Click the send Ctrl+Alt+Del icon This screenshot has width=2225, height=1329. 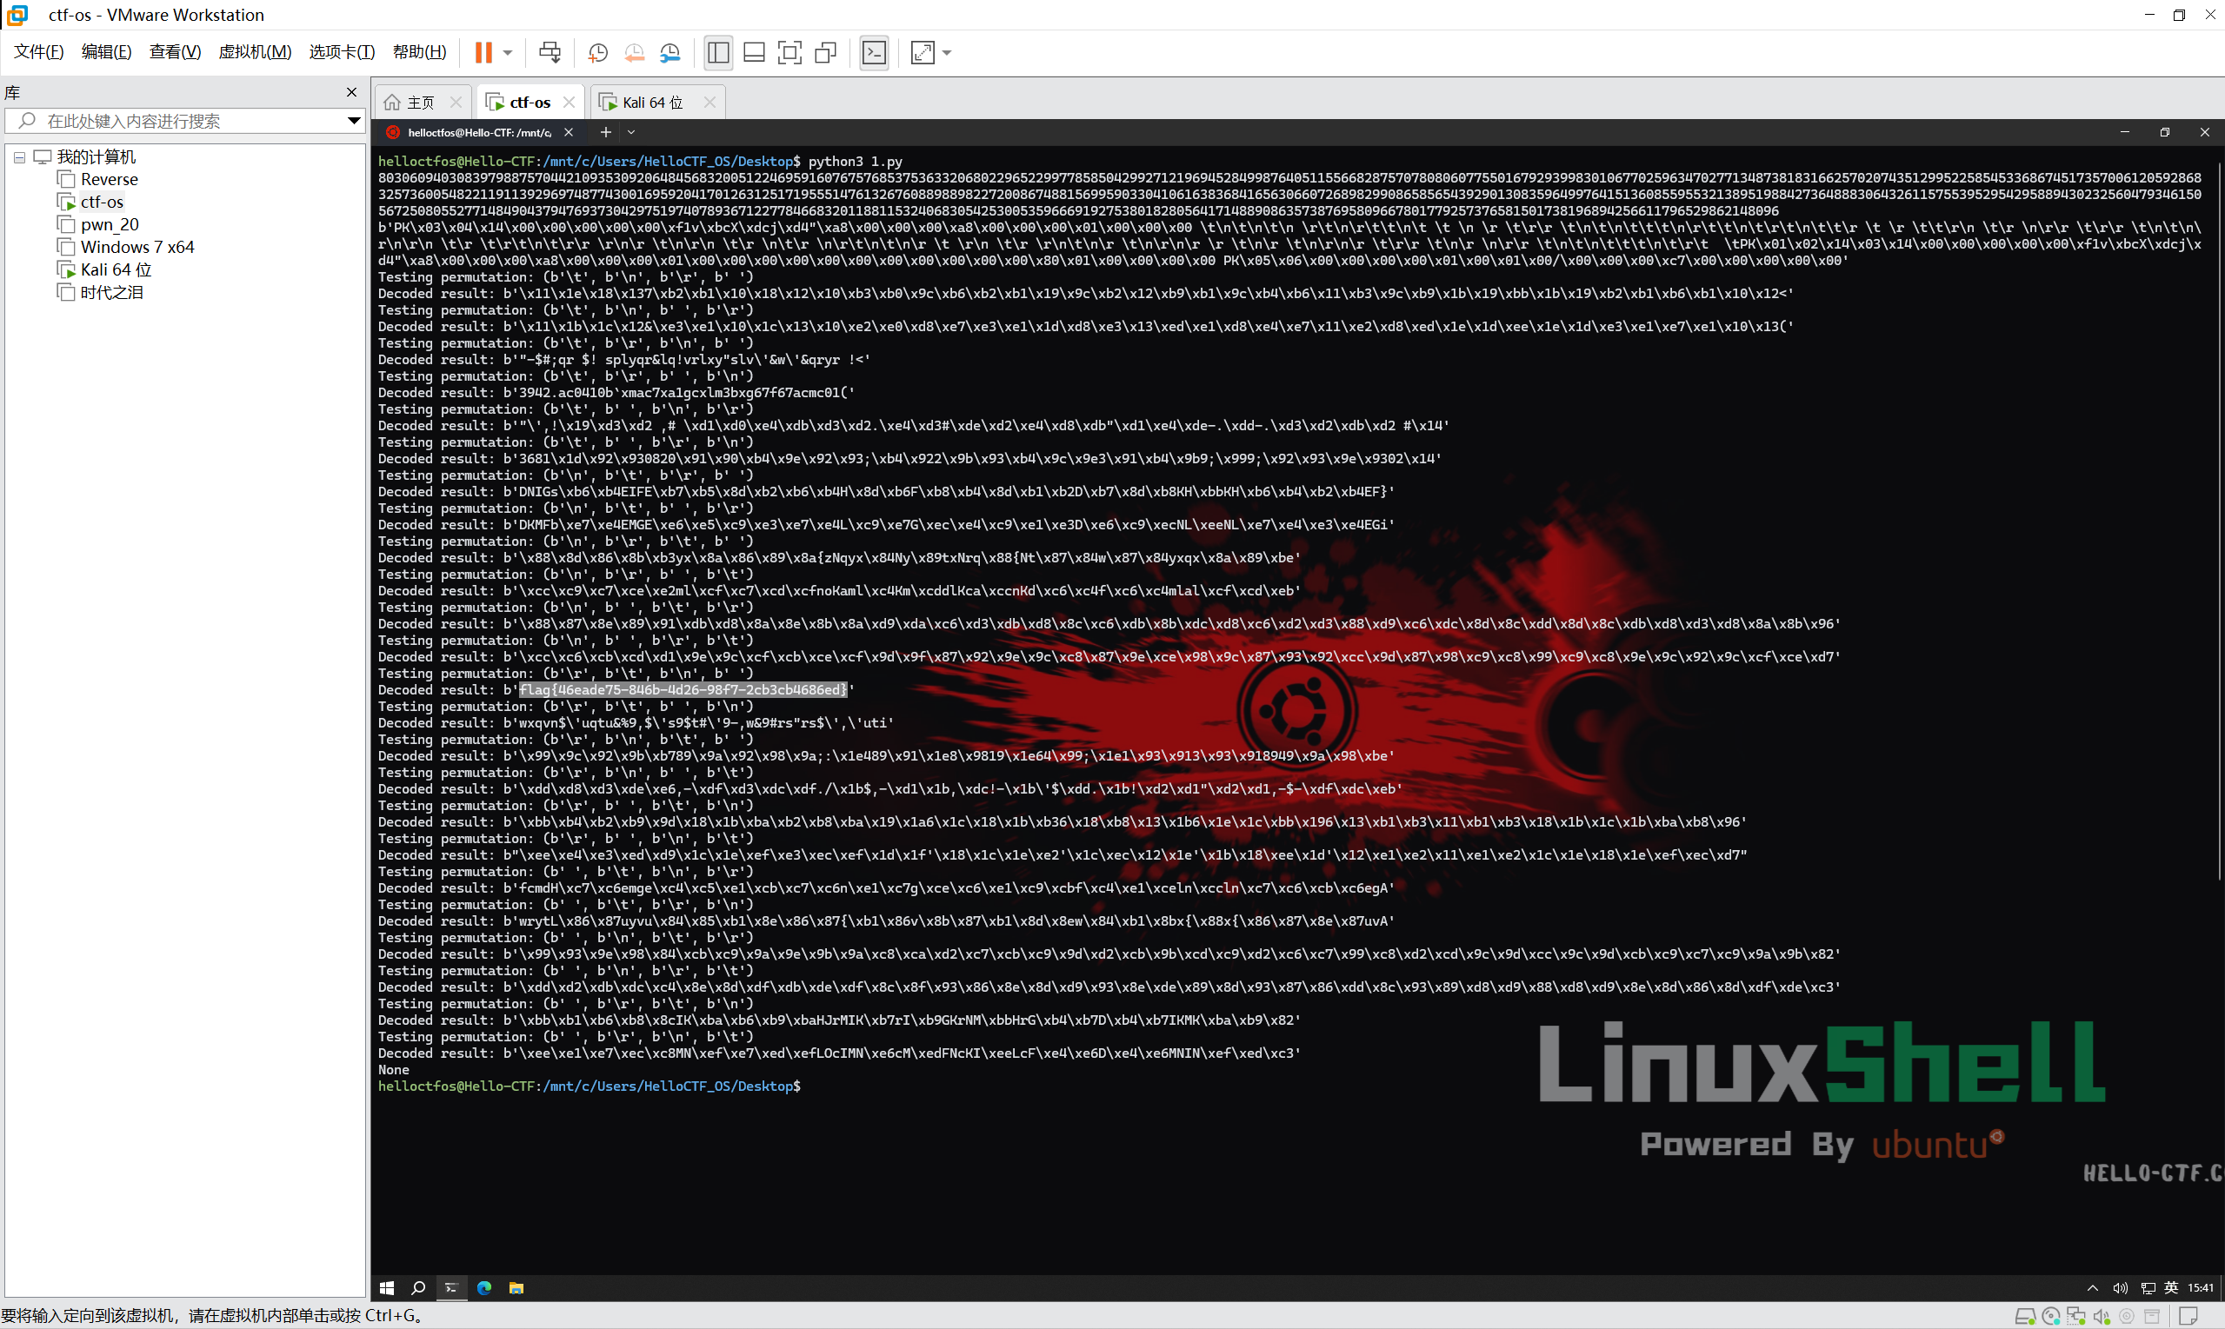[550, 52]
